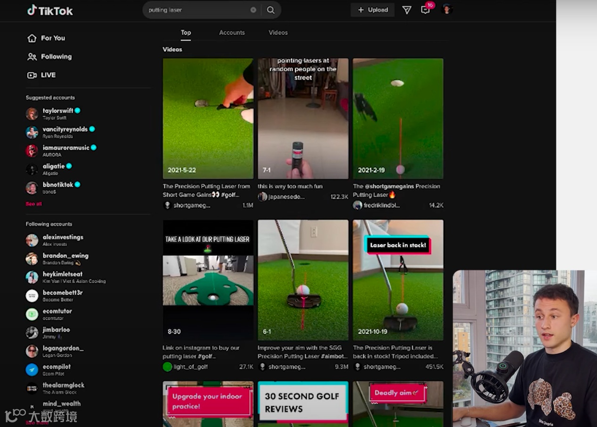Open Upgrade your indoor practice video
The height and width of the screenshot is (427, 597).
coord(208,404)
